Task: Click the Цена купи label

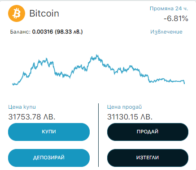Action: tap(22, 107)
